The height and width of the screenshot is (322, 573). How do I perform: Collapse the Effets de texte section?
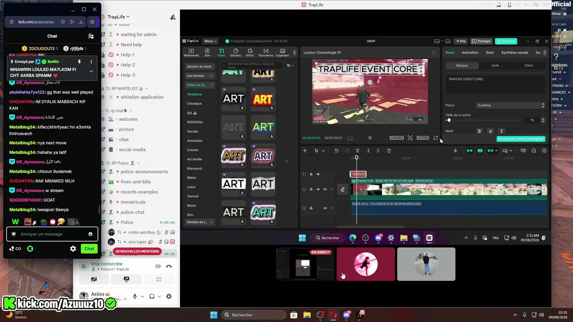tap(199, 85)
